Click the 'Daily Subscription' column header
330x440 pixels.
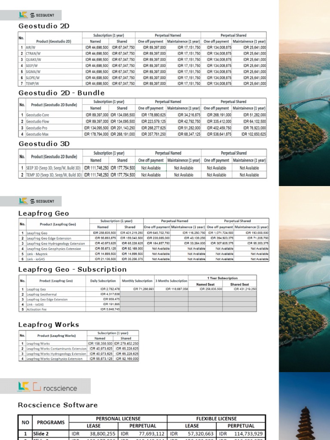pyautogui.click(x=103, y=281)
